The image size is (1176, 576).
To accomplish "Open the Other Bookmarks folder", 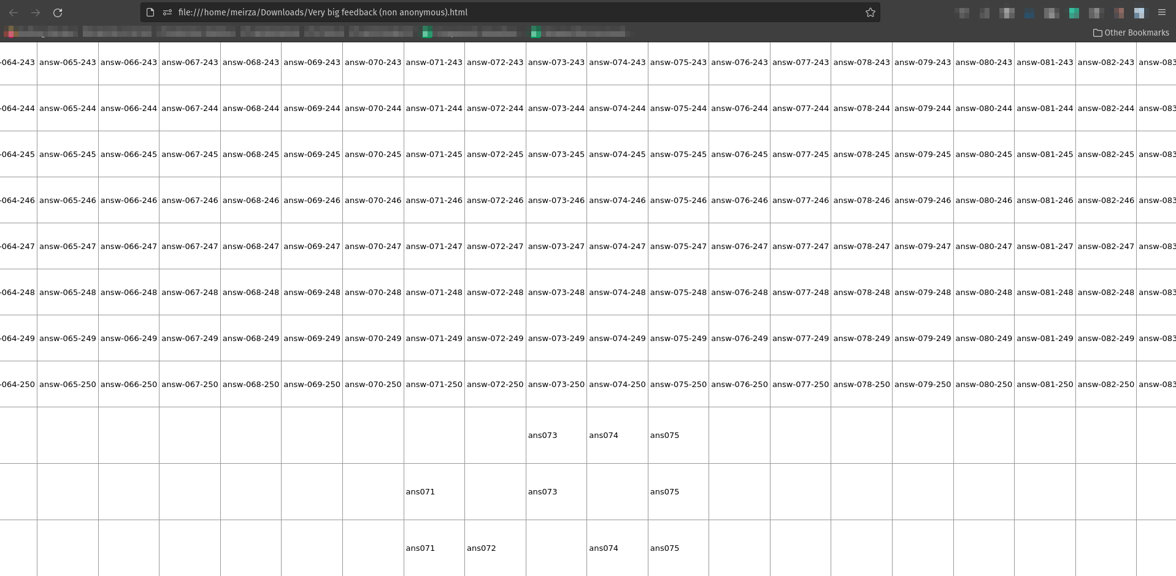I will point(1131,33).
